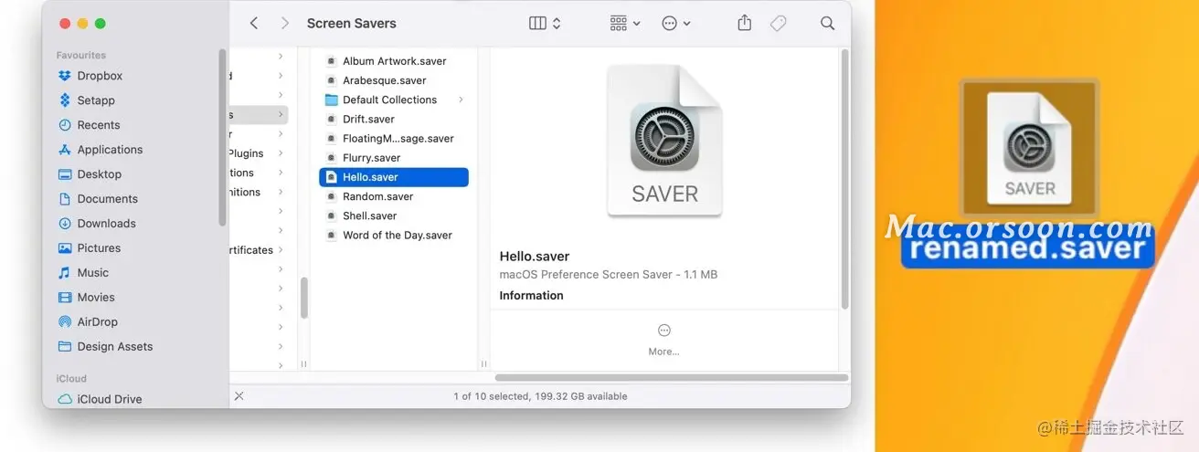Click the Default Collections folder icon
The height and width of the screenshot is (452, 1199).
(332, 100)
